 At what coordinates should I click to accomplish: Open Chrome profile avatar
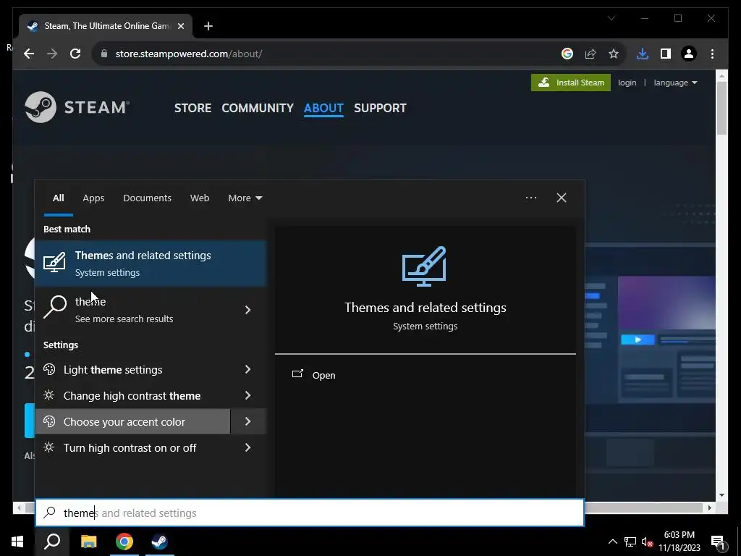[x=689, y=54]
